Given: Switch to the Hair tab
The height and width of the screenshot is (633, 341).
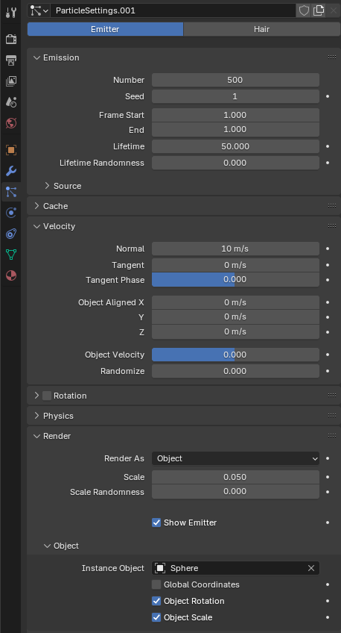Looking at the screenshot, I should point(261,29).
